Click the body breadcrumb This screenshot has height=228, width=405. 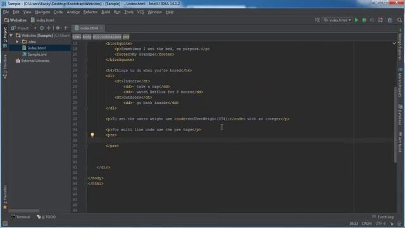(87, 37)
